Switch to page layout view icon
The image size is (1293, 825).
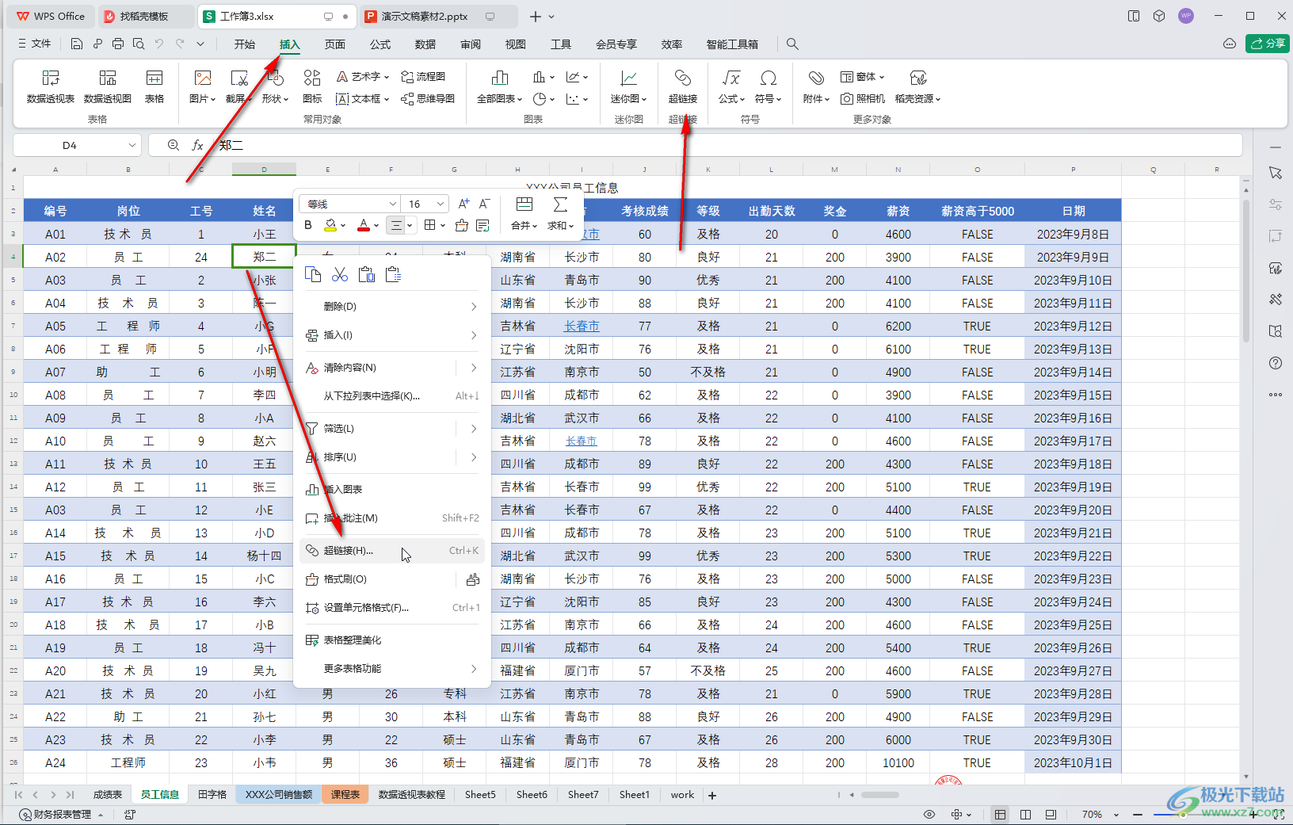pyautogui.click(x=1026, y=815)
